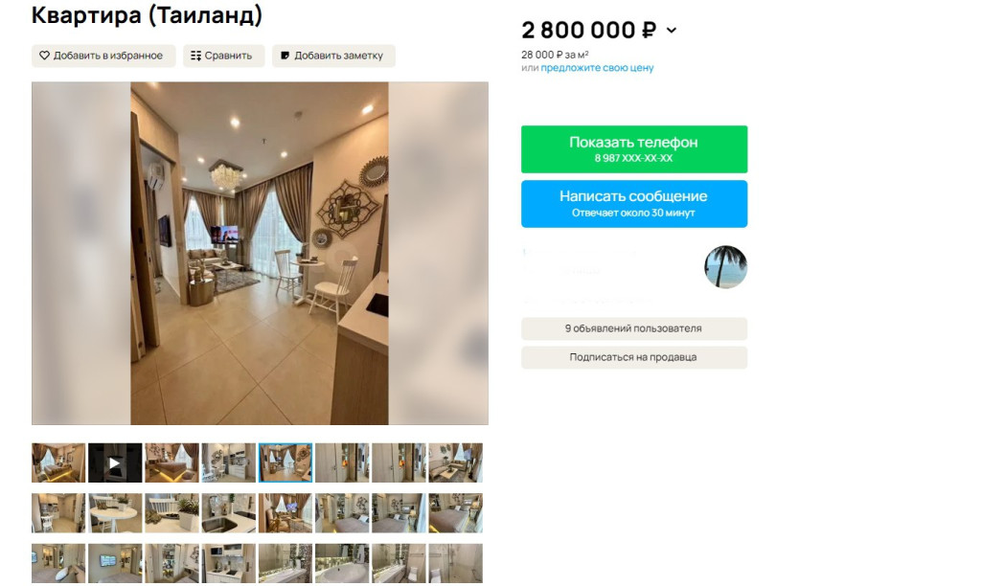Click Сравнить button
This screenshot has width=981, height=586.
click(223, 56)
